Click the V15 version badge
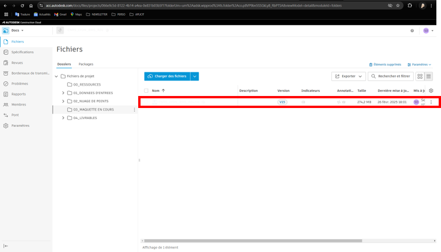This screenshot has height=252, width=441. pos(282,102)
